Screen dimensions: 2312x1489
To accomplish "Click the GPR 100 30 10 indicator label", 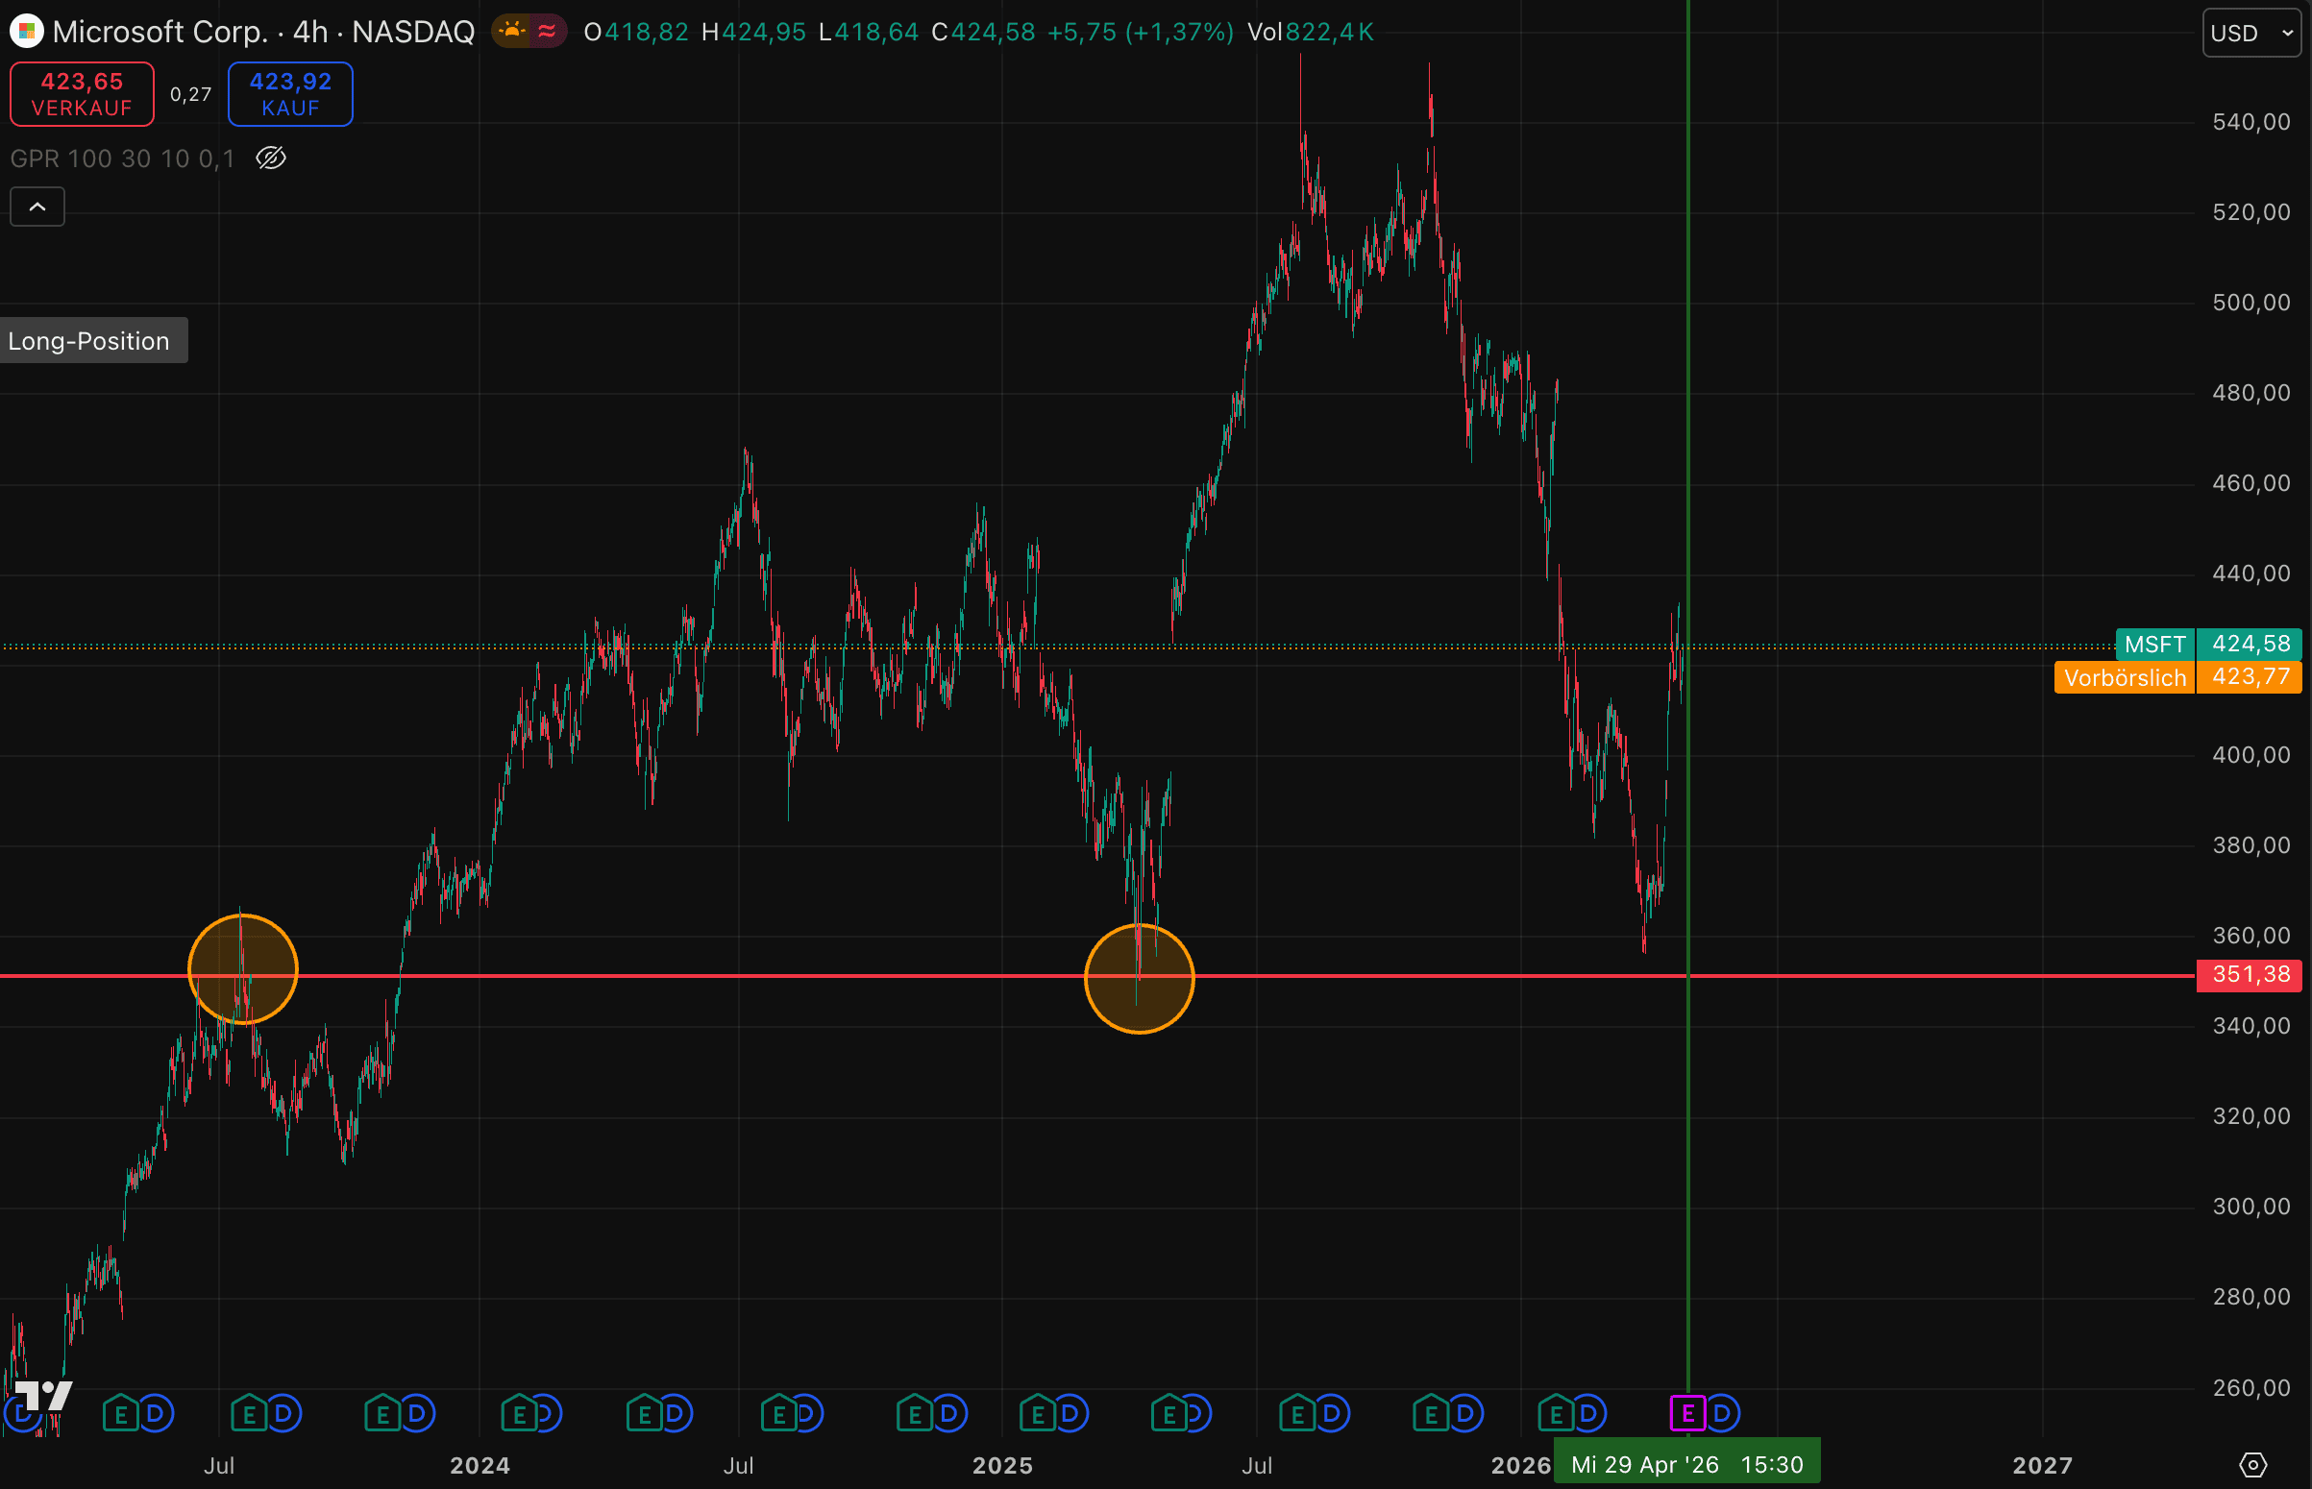I will (x=122, y=159).
